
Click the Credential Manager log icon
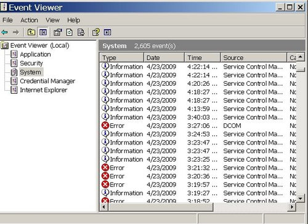pos(14,81)
